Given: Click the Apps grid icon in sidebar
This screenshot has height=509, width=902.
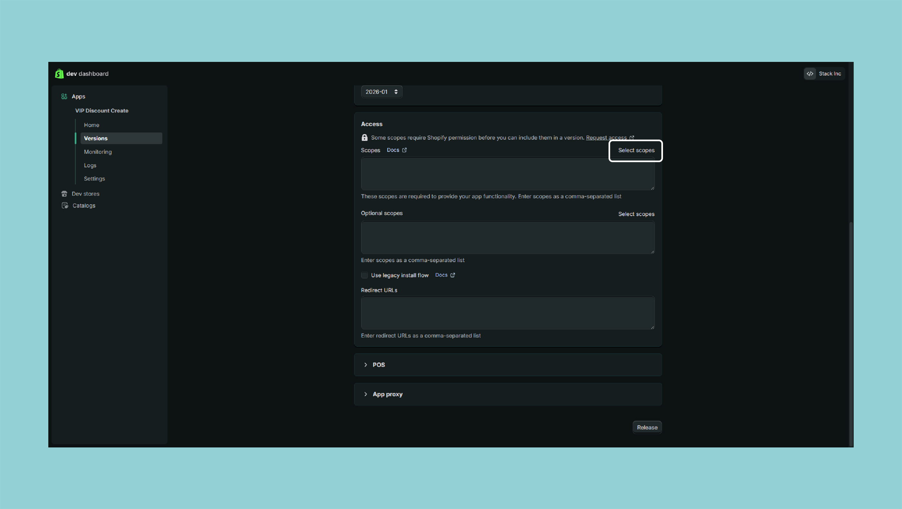Looking at the screenshot, I should pos(64,96).
